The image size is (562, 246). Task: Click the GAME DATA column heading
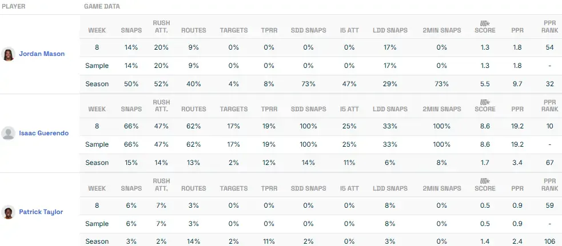[x=102, y=6]
